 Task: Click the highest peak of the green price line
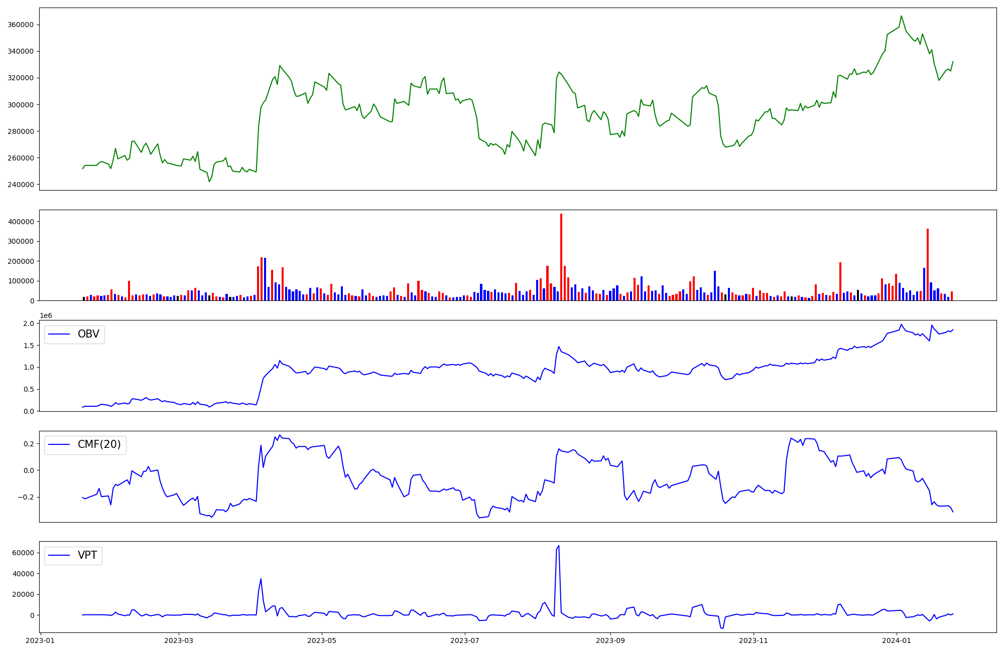pyautogui.click(x=901, y=16)
